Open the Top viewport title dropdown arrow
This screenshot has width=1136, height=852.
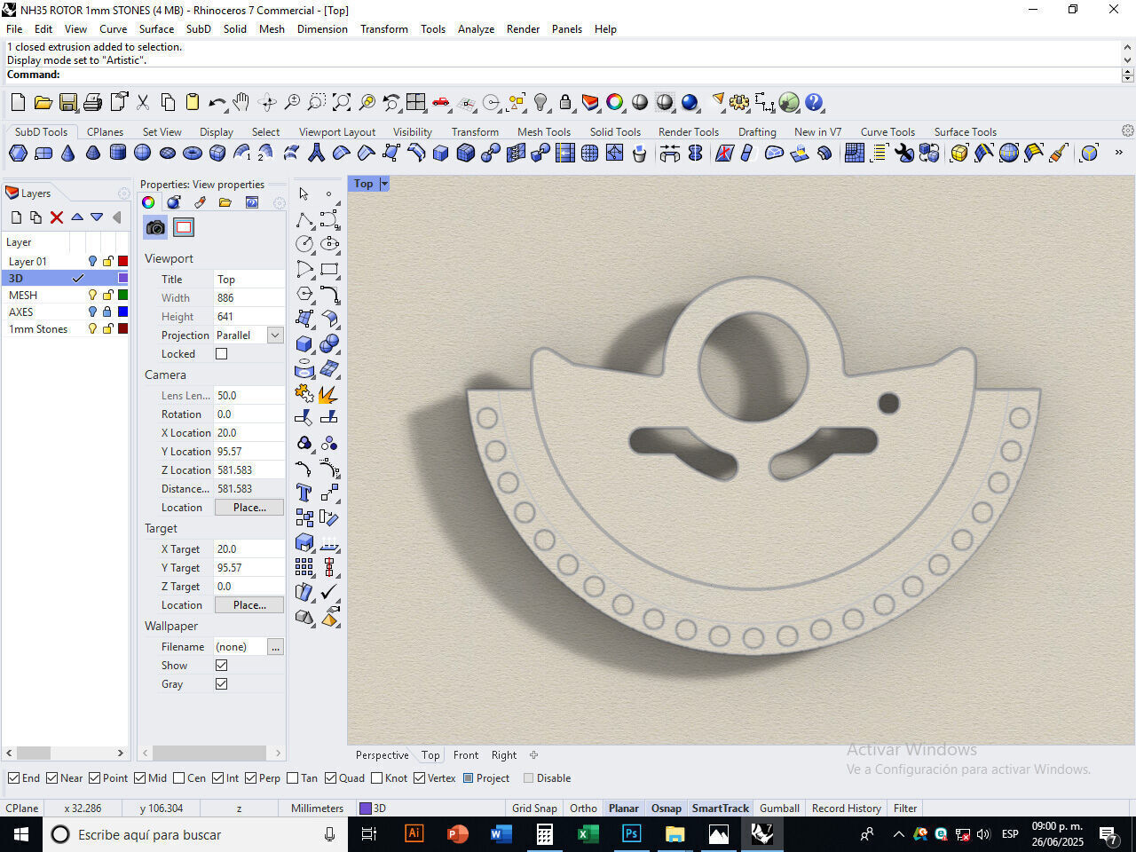coord(384,184)
